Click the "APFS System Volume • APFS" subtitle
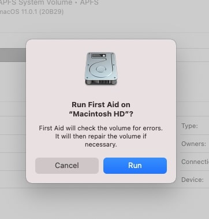 pos(49,2)
